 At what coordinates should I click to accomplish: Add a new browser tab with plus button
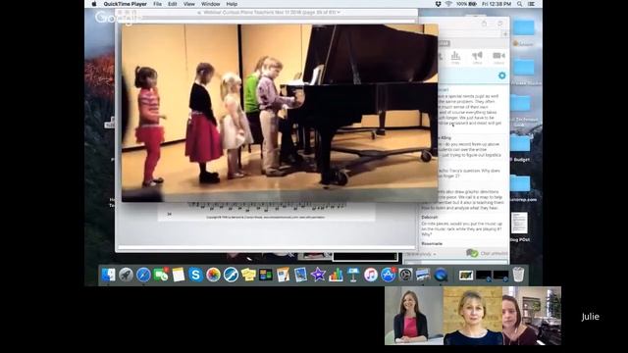(505, 34)
